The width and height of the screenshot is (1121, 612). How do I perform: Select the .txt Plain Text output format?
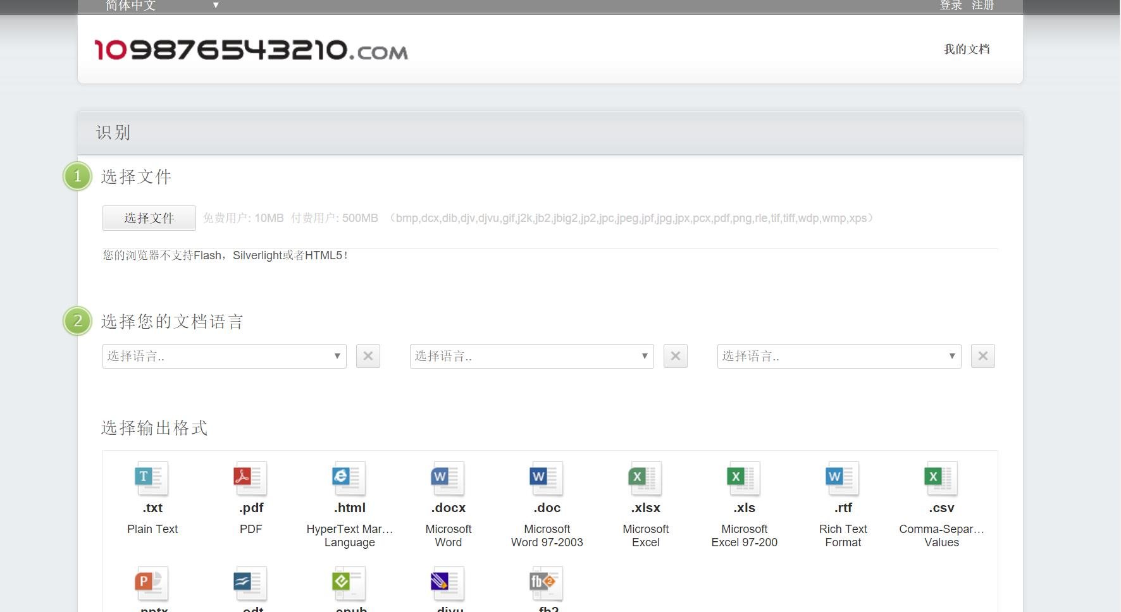coord(152,479)
